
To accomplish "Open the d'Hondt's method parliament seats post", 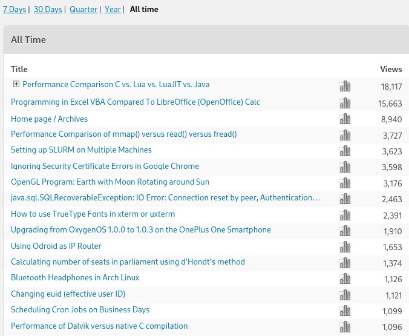I will tap(128, 262).
